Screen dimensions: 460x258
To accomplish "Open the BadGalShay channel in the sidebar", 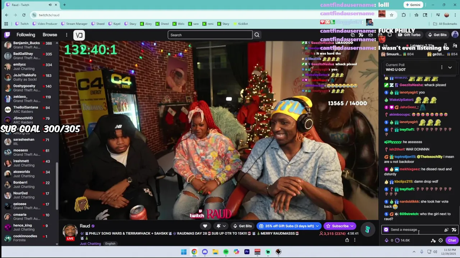I will click(x=29, y=56).
